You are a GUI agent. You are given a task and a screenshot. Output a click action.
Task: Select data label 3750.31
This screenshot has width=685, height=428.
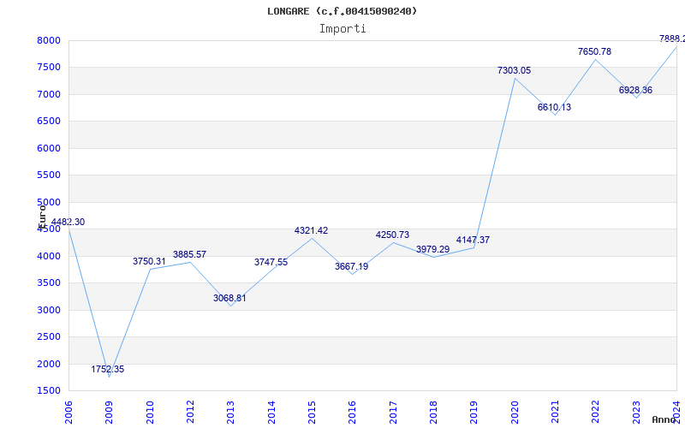coord(149,261)
